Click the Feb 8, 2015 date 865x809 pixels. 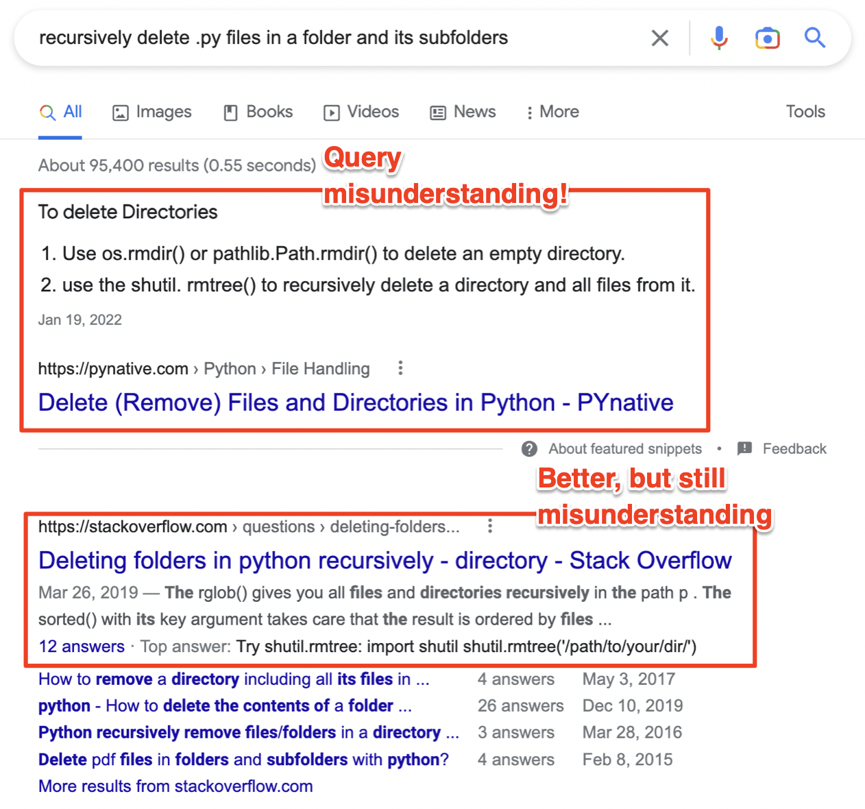[x=627, y=760]
